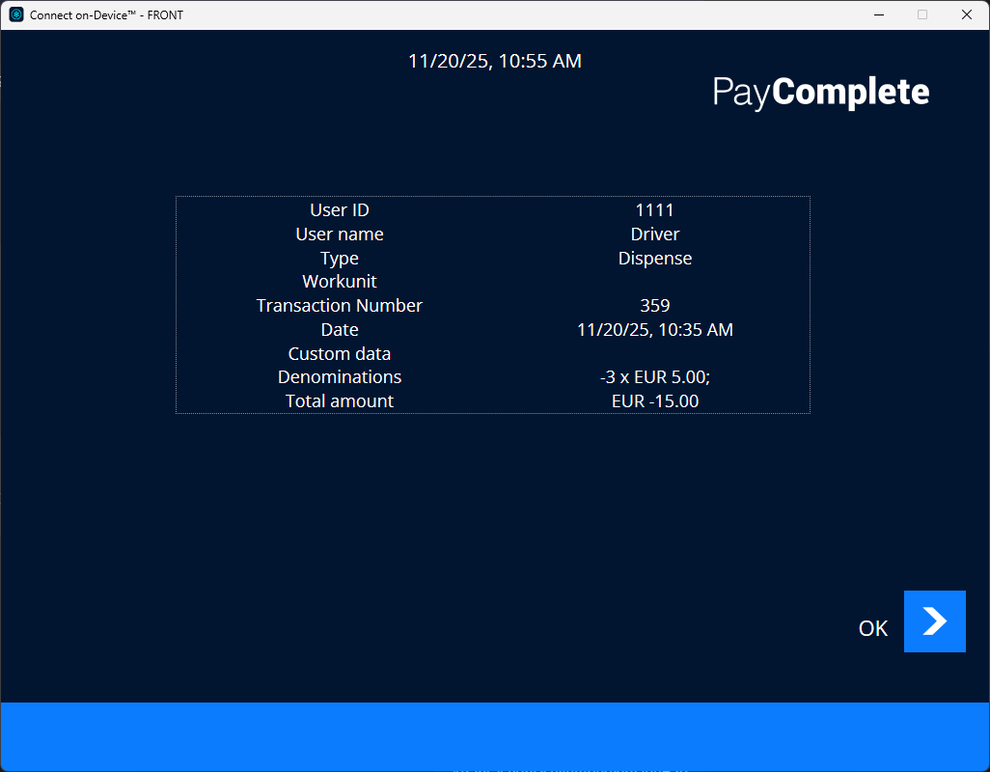The width and height of the screenshot is (990, 772).
Task: Click inside the dotted transaction summary box
Action: coord(493,305)
